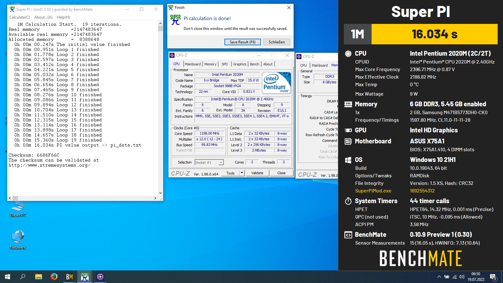503x283 pixels.
Task: Open the notification center icon
Action: click(x=493, y=277)
